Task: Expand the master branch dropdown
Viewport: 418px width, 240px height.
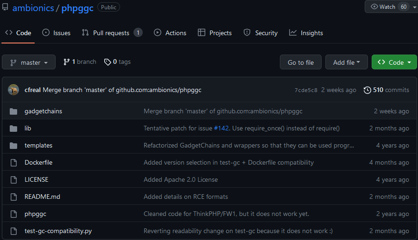Action: [x=29, y=62]
